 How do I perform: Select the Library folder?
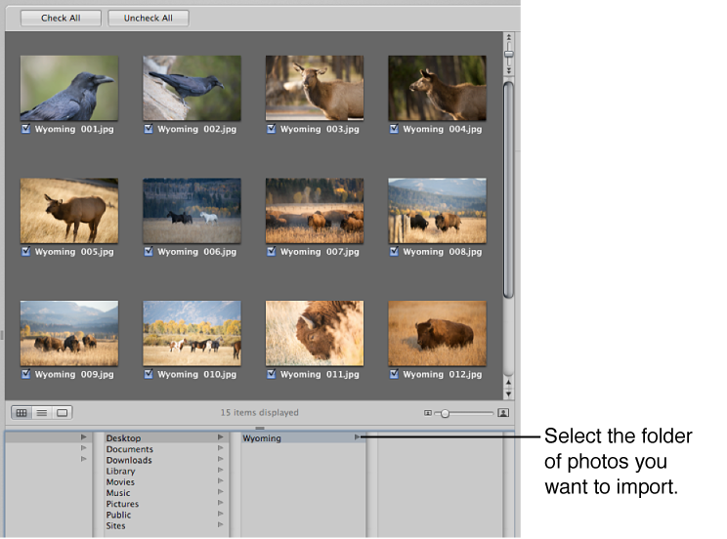[166, 471]
